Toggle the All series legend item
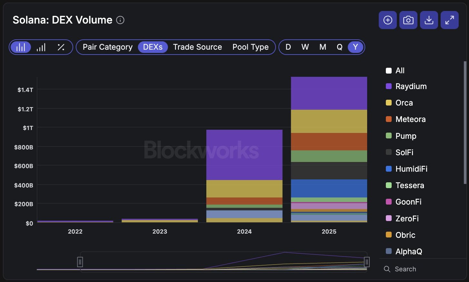 coord(400,70)
